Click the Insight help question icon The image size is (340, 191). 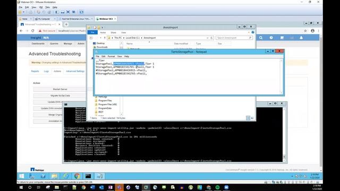(x=271, y=38)
